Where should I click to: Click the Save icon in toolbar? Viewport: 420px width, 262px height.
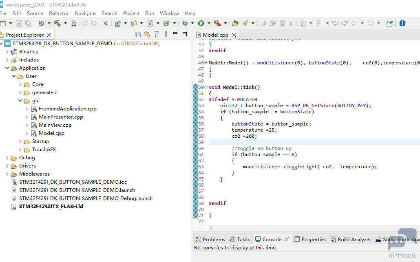(x=19, y=23)
